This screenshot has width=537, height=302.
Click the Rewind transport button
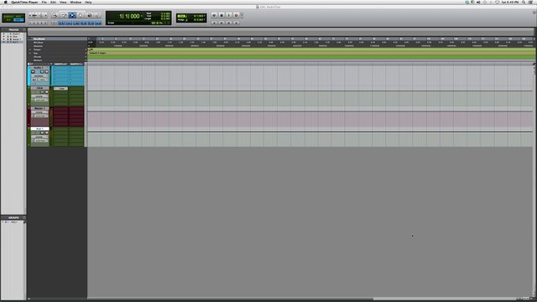222,23
